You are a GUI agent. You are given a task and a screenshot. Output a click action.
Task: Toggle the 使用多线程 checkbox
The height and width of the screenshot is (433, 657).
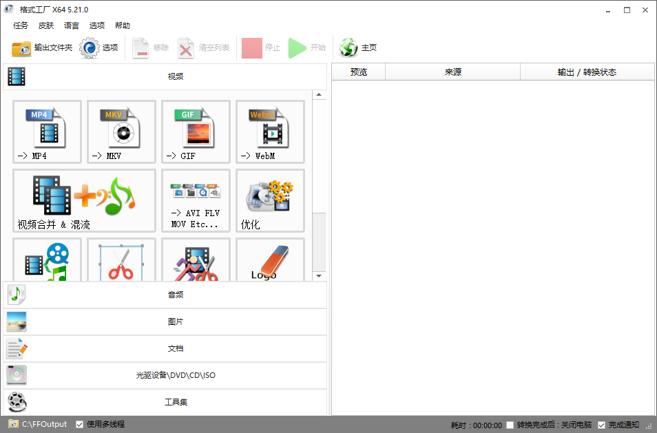(80, 424)
